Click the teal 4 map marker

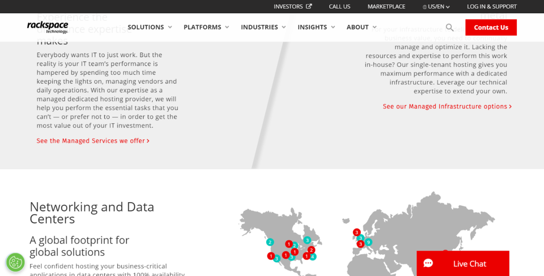[313, 257]
